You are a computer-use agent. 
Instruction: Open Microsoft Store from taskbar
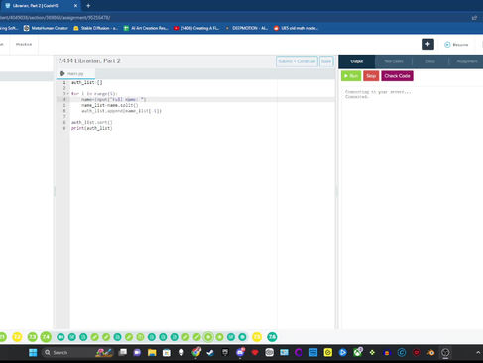coord(167,353)
